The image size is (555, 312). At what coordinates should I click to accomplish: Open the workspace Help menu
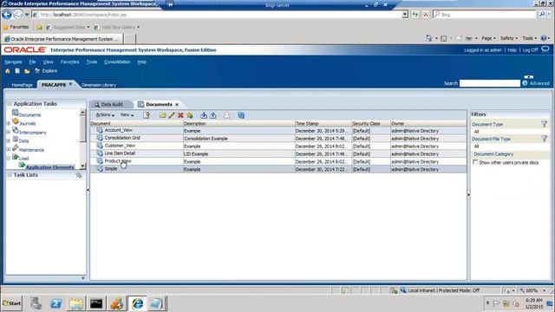(142, 62)
